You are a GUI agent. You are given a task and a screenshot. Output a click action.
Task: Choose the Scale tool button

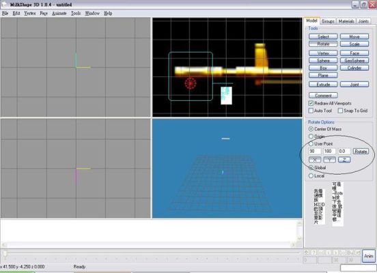pos(354,44)
